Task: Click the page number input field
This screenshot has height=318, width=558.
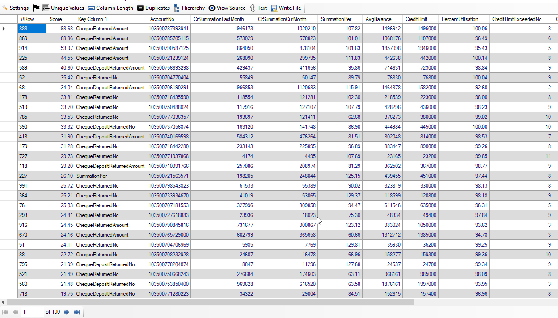Action: pyautogui.click(x=31, y=312)
